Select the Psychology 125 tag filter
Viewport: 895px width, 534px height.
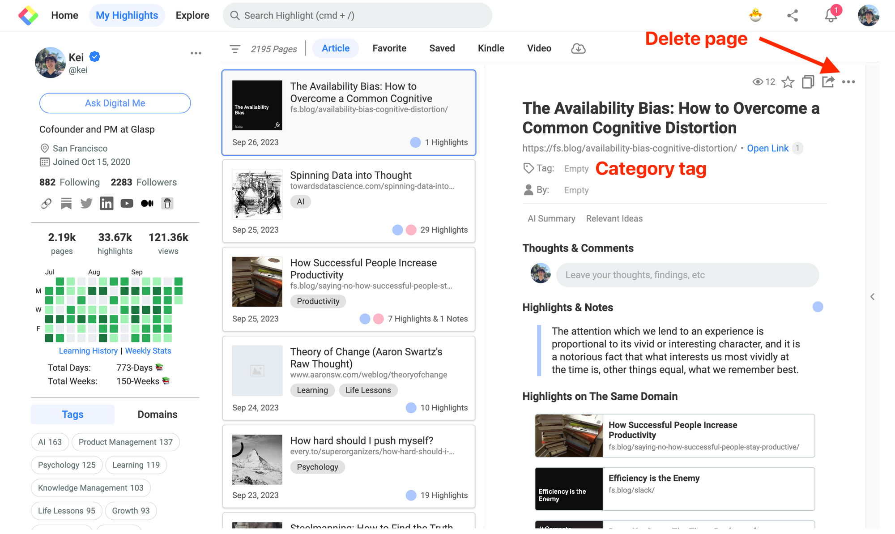coord(67,465)
